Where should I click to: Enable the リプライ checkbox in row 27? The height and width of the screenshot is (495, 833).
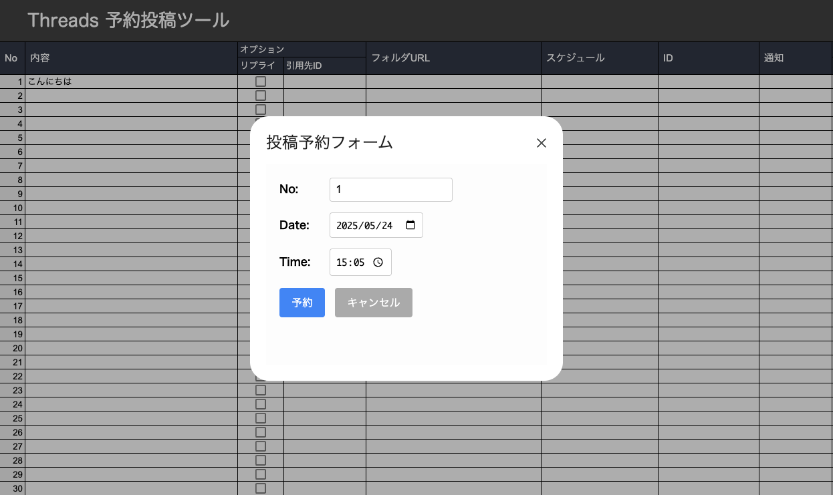tap(261, 446)
